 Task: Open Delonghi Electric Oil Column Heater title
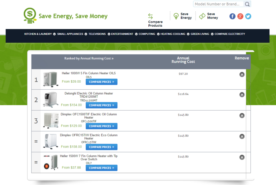[x=89, y=95]
